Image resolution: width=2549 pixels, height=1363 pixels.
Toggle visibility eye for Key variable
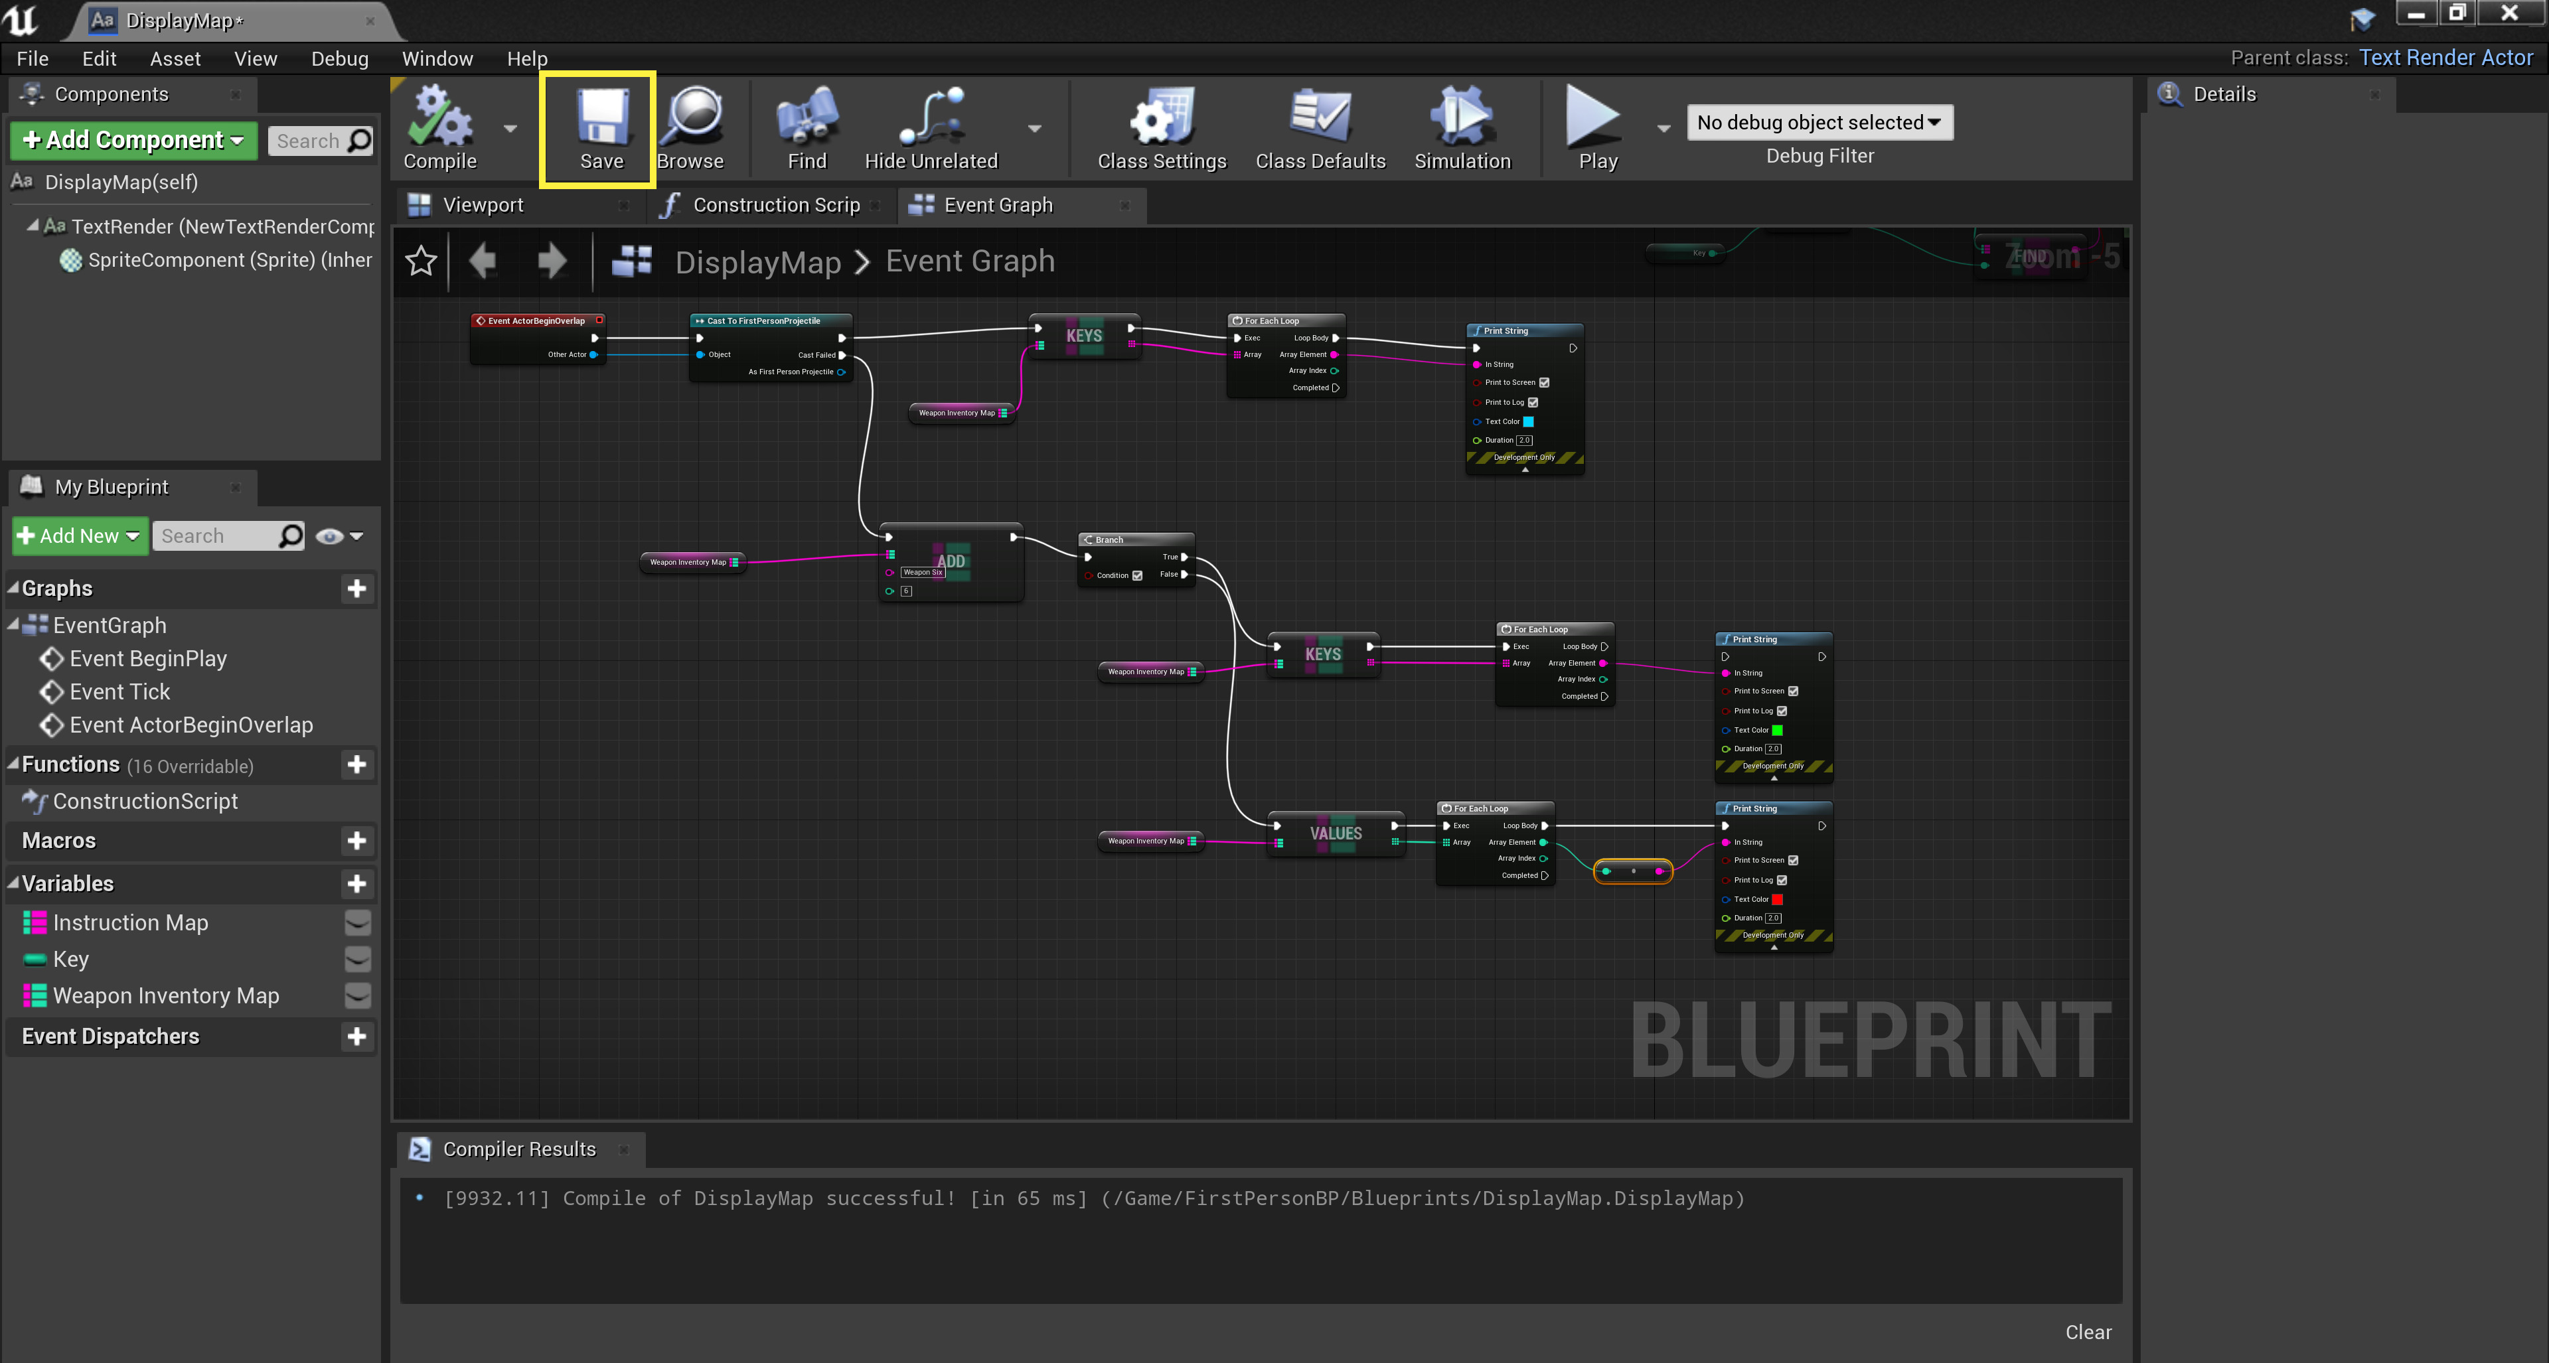(357, 960)
